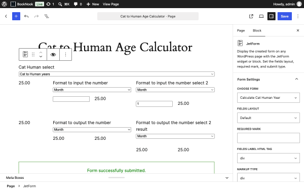Click the 'Form successfully submitted.' message
This screenshot has width=304, height=190.
[x=117, y=170]
